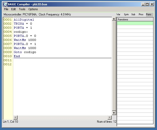Click line number 0012 in gutter
The height and width of the screenshot is (130, 157).
[x=8, y=64]
